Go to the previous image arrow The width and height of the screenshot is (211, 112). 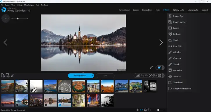point(5,43)
